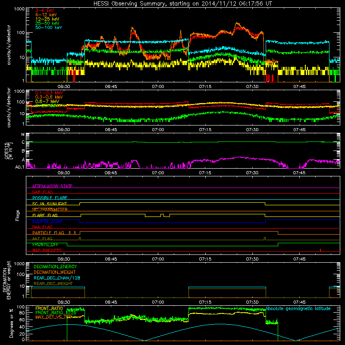345x345 pixels.
Task: Click the FRONT_RATIO_1225 legend label
Action: (56, 313)
